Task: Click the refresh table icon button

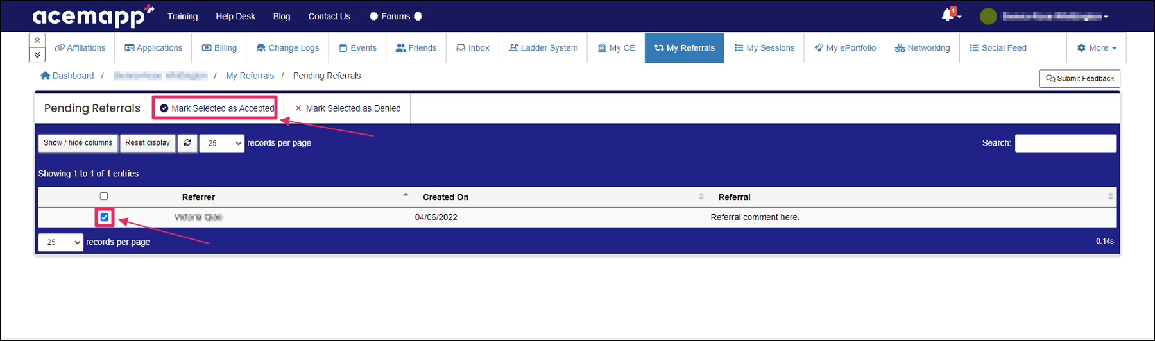Action: click(187, 143)
